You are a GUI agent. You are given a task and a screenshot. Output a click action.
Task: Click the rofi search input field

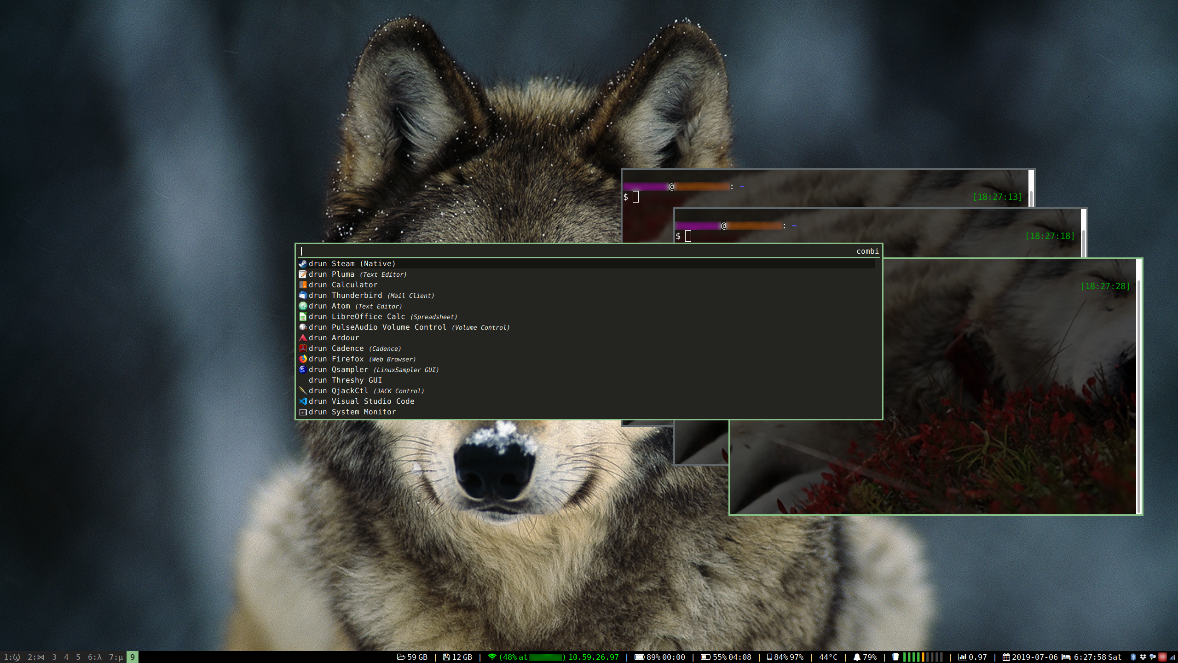552,251
